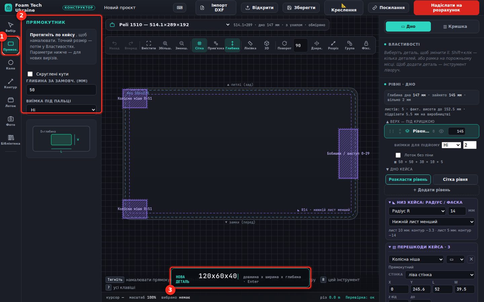Open Нижній лист менший dropdown
Screen dimensions: 484x302
432,222
